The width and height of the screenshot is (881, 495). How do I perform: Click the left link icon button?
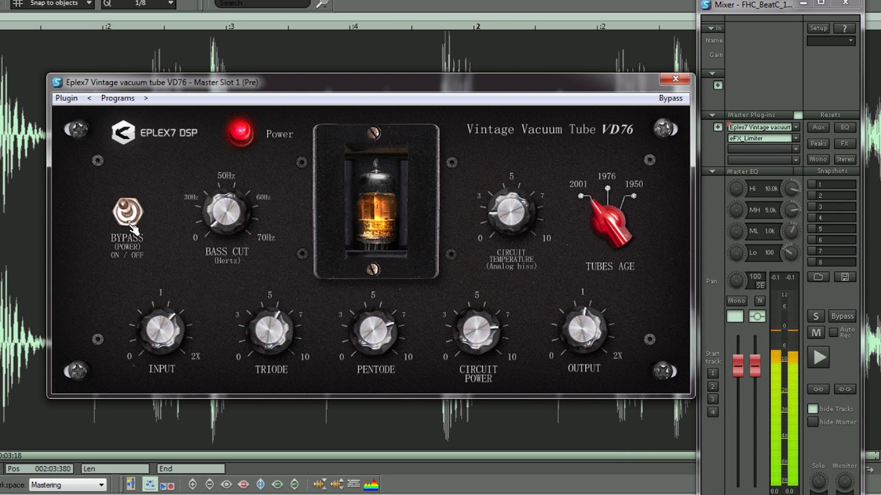pos(818,389)
